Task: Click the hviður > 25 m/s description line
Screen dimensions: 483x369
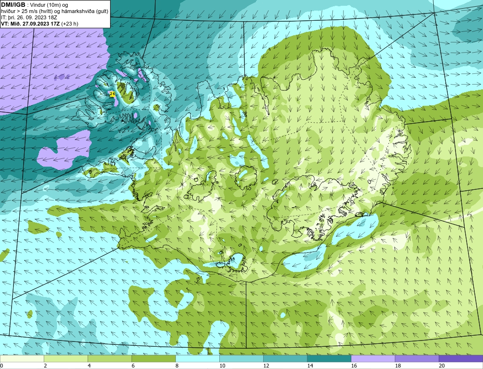Action: click(55, 11)
